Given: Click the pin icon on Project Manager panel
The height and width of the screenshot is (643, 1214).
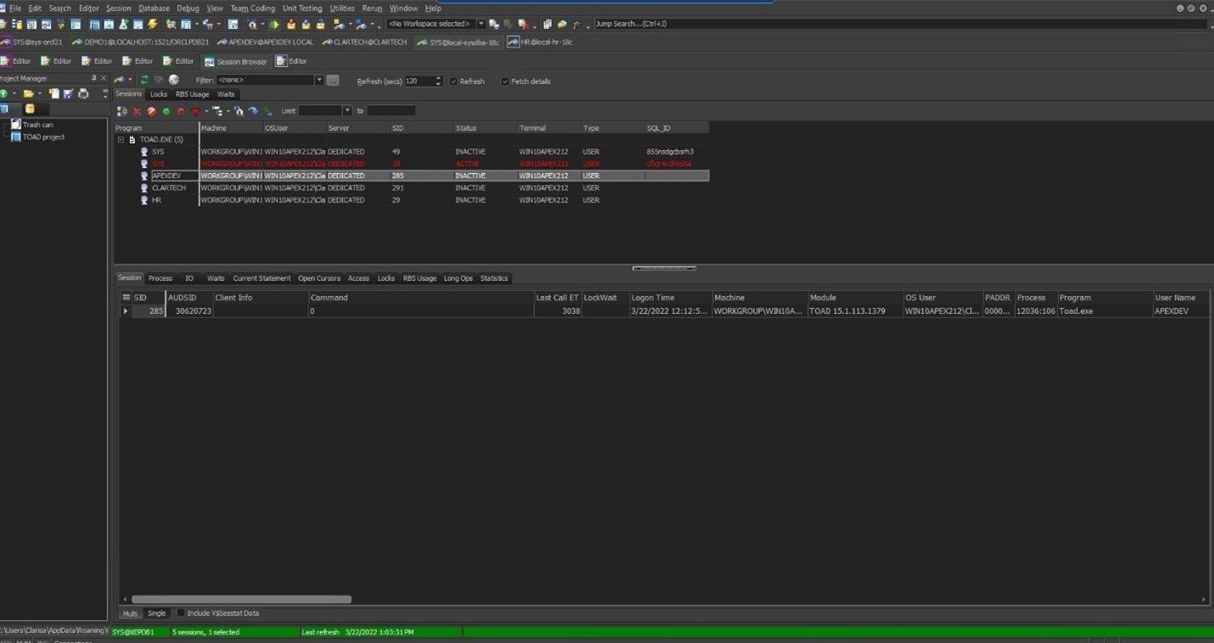Looking at the screenshot, I should coord(93,78).
